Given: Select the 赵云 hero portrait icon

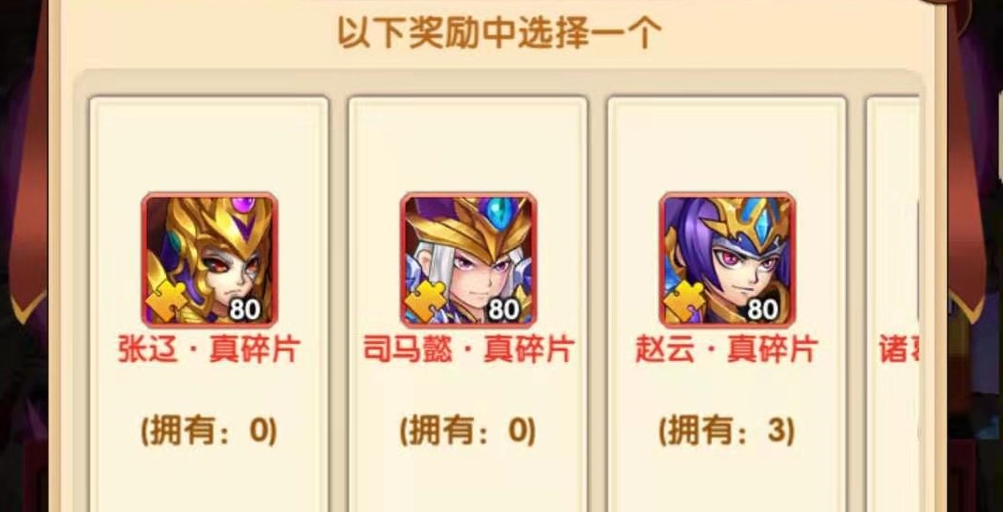Looking at the screenshot, I should 728,259.
